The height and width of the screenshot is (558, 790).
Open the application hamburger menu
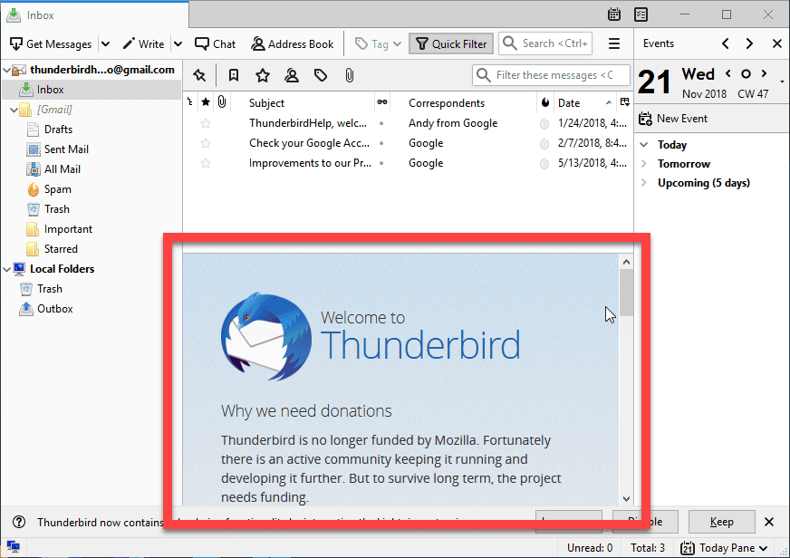point(613,43)
